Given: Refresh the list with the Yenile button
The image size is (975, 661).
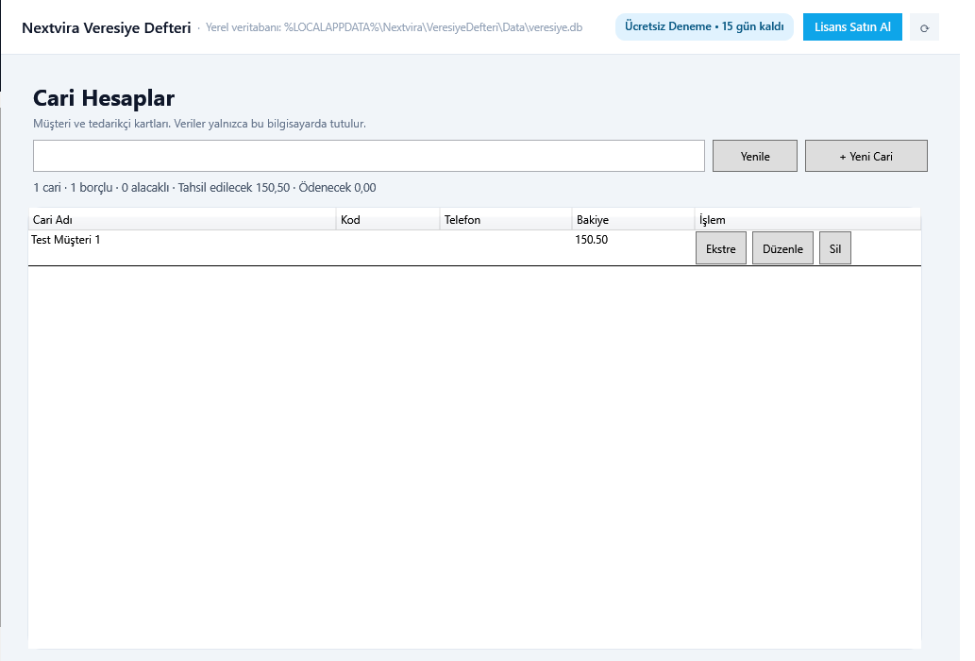Looking at the screenshot, I should [x=755, y=156].
